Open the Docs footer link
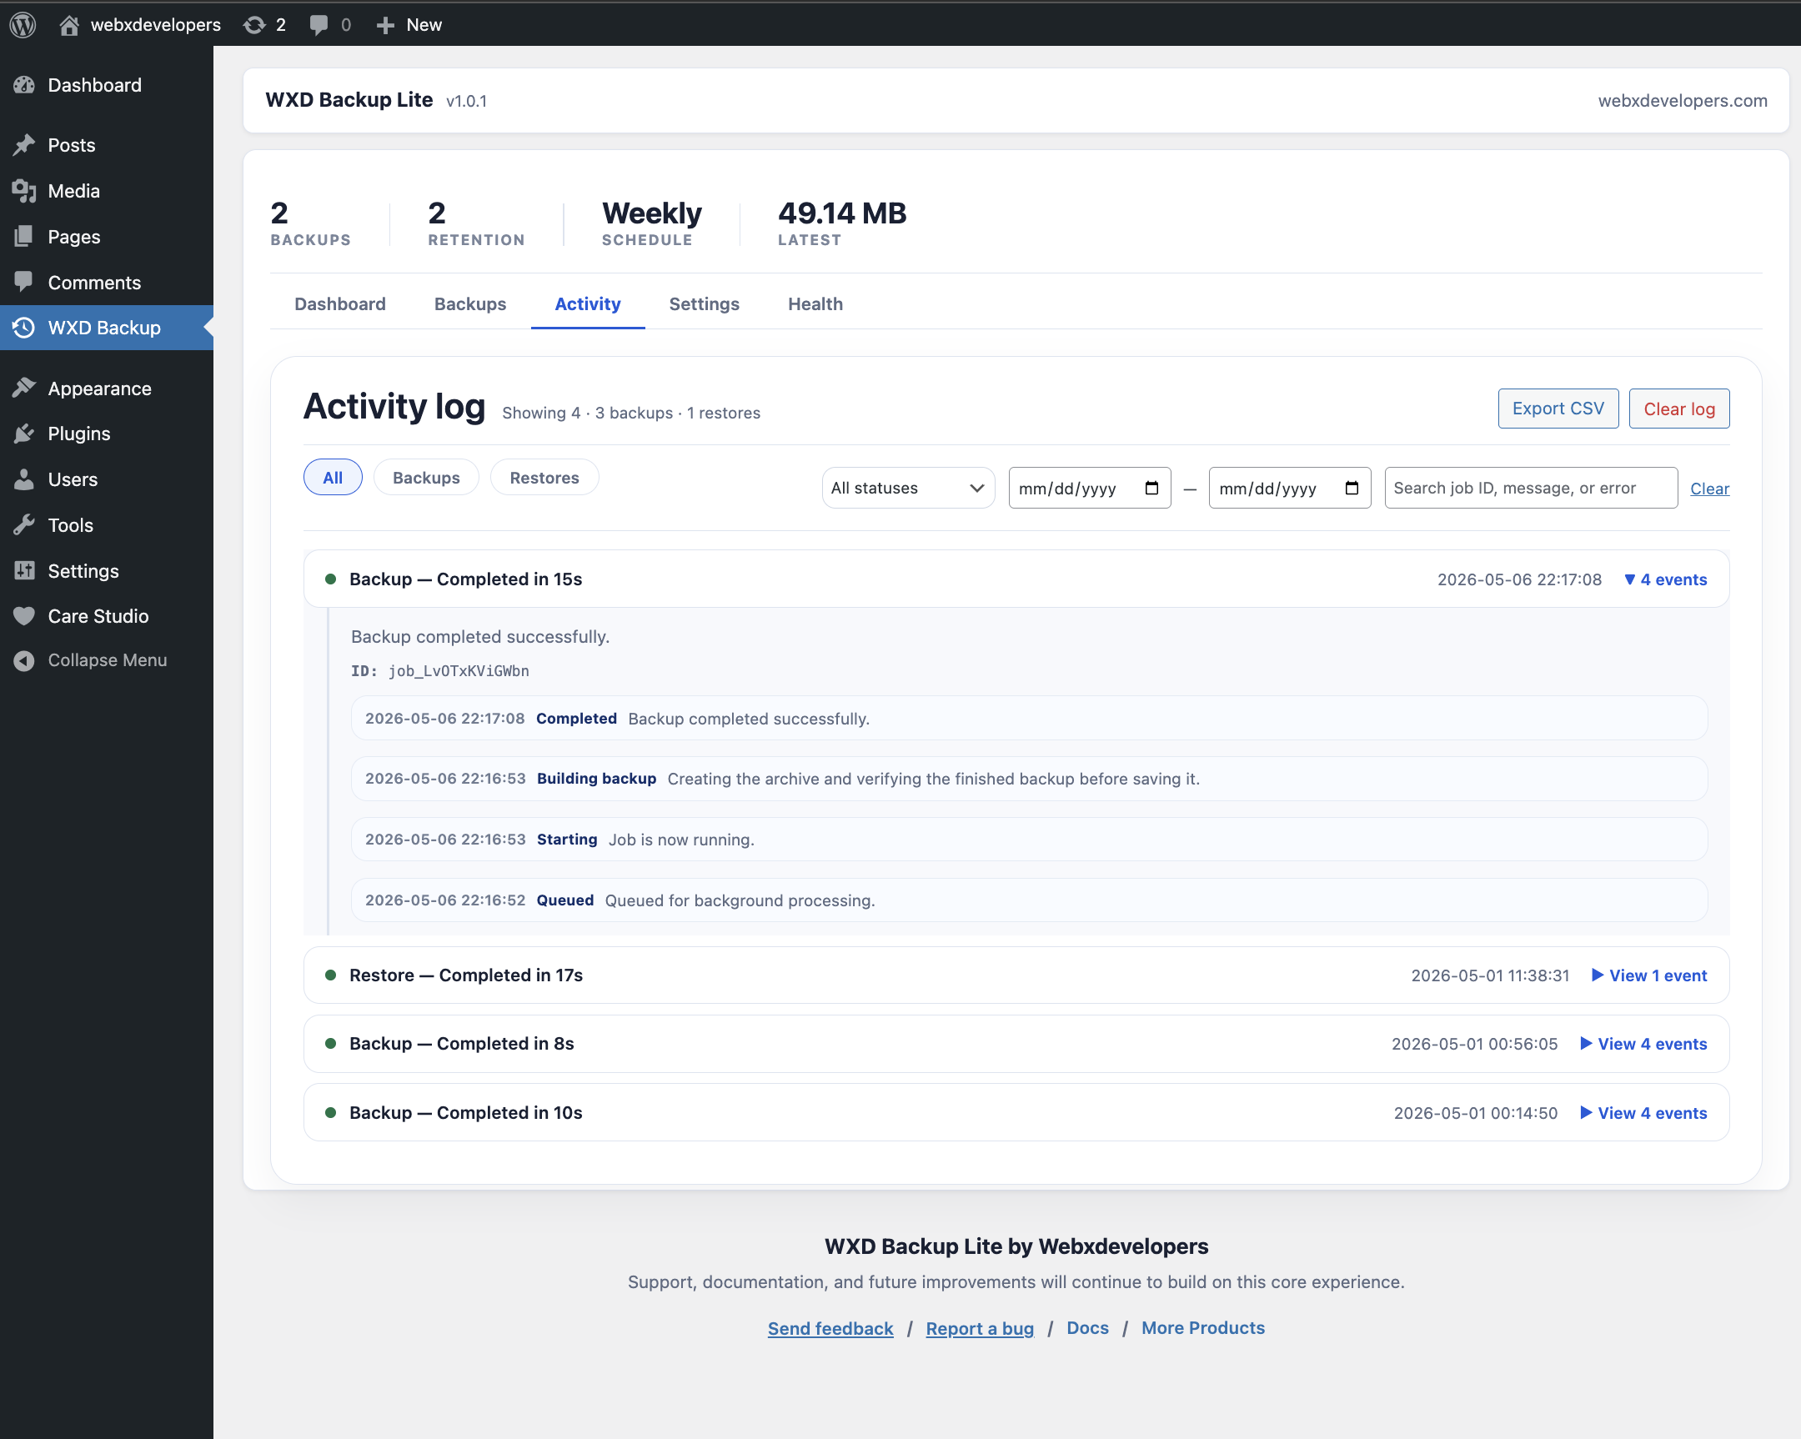 1087,1328
